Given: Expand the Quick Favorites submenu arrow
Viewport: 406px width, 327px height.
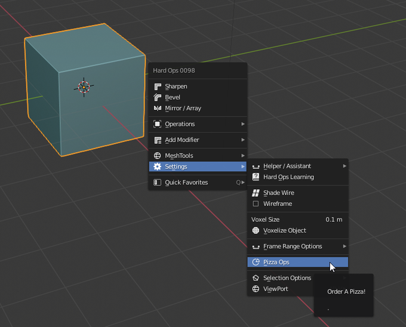Looking at the screenshot, I should (243, 183).
